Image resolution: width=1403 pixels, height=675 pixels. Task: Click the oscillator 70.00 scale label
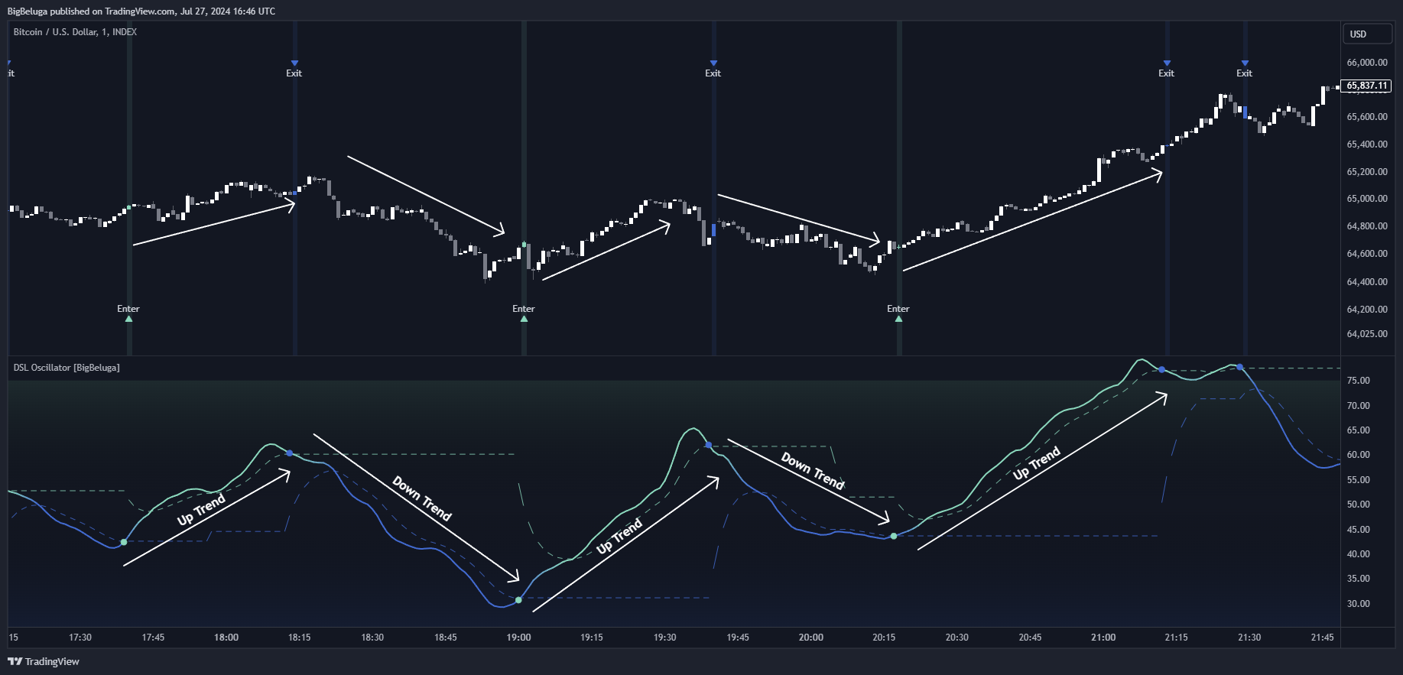1358,406
